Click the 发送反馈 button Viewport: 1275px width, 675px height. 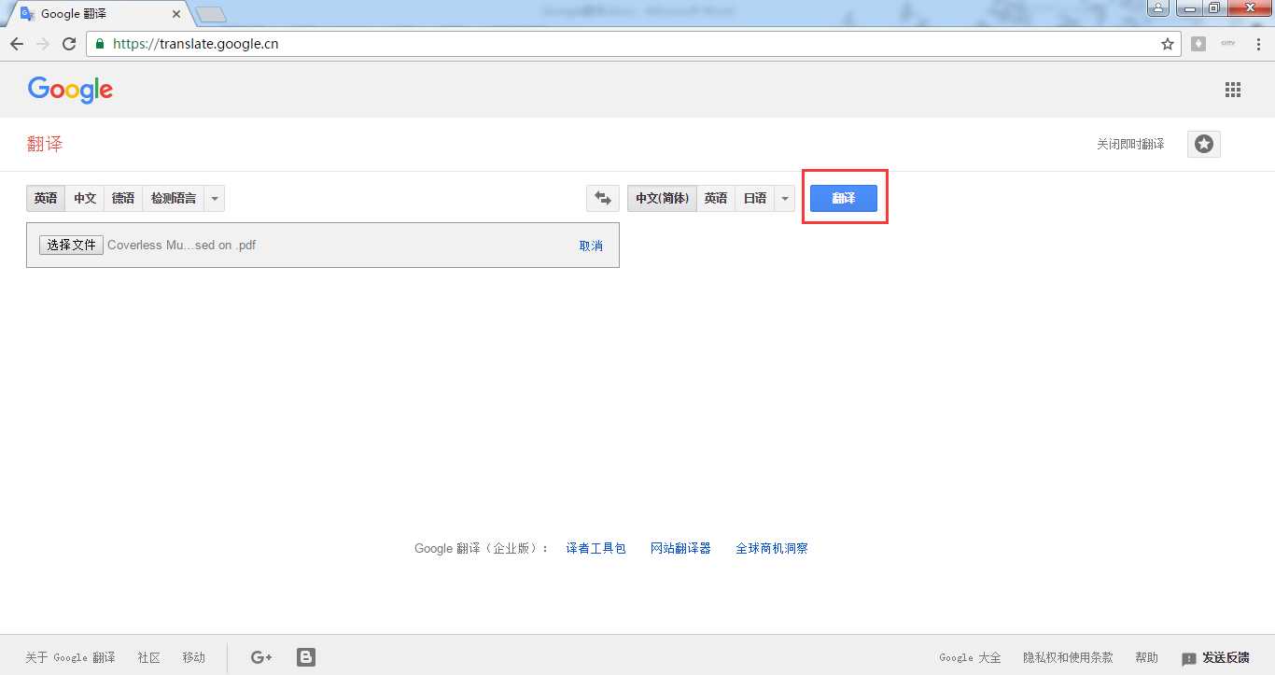(x=1215, y=657)
